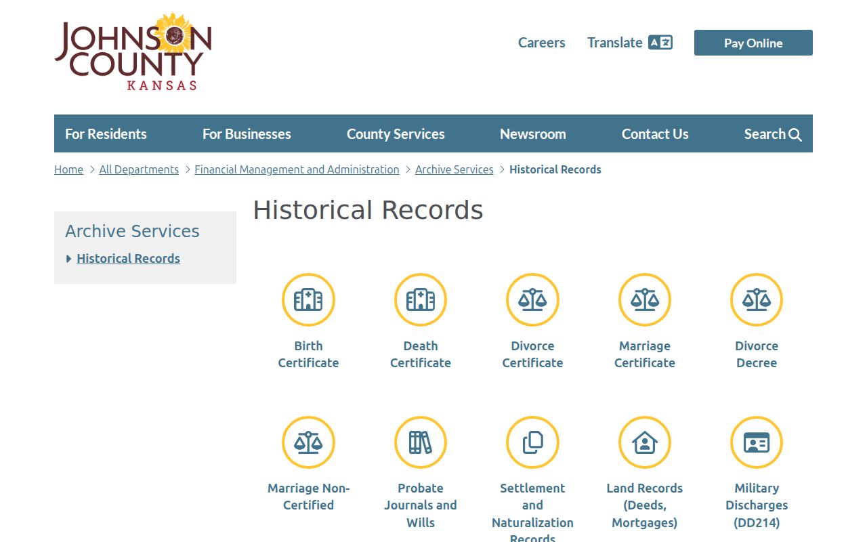This screenshot has width=867, height=542.
Task: Click the Probate Journals and Wills books icon
Action: tap(421, 442)
